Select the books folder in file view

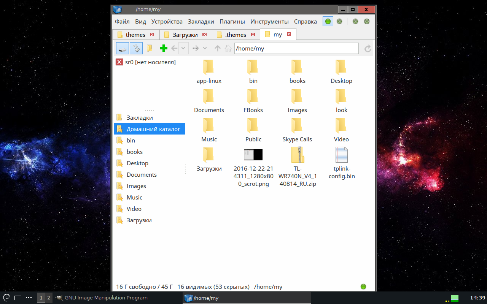[297, 67]
